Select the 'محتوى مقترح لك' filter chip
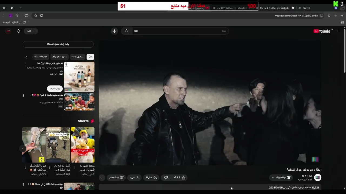 pyautogui.click(x=59, y=57)
